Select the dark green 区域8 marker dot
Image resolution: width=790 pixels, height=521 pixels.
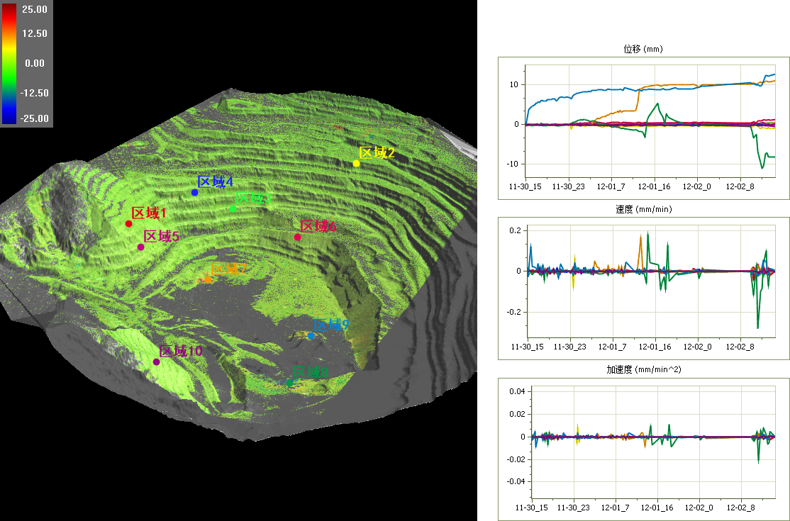tap(289, 383)
